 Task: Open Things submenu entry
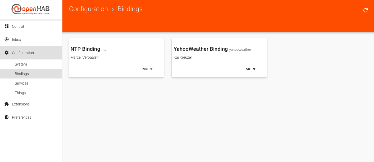click(20, 93)
